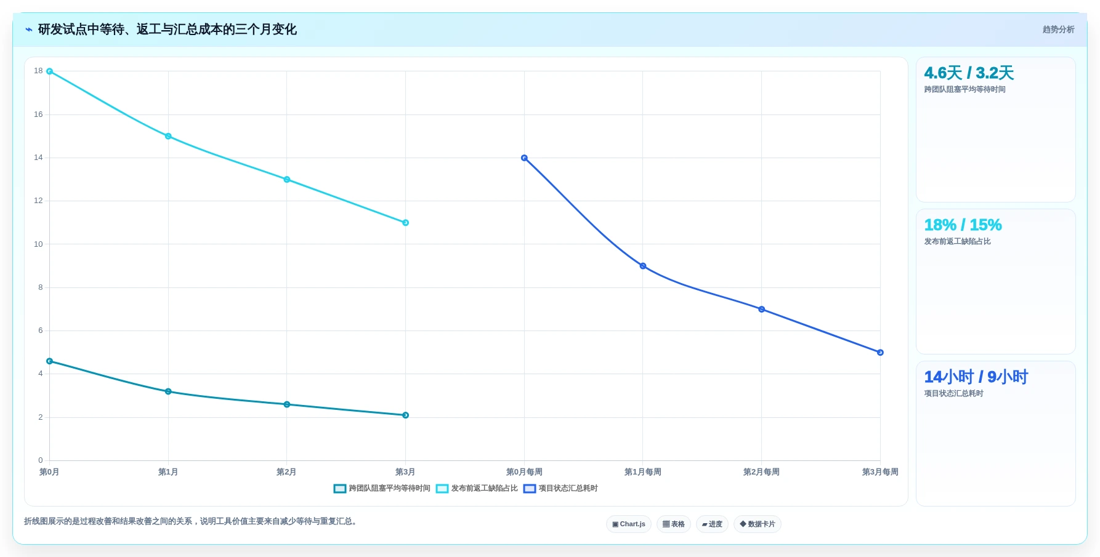Viewport: 1100px width, 557px height.
Task: Select the 7 blue point at 第2月每周
Action: (x=762, y=310)
